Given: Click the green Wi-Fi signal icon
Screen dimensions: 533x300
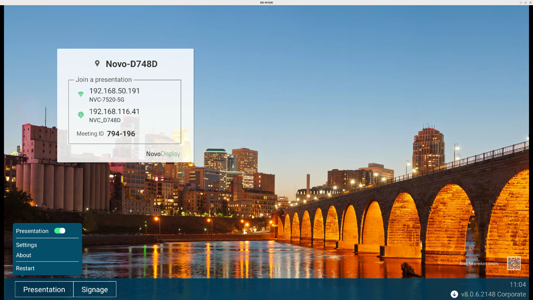Looking at the screenshot, I should [x=81, y=95].
